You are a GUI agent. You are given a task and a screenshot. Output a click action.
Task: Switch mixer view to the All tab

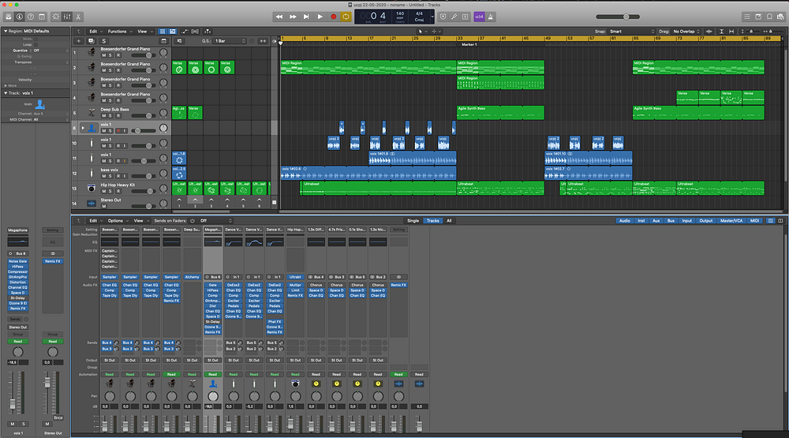(x=449, y=221)
